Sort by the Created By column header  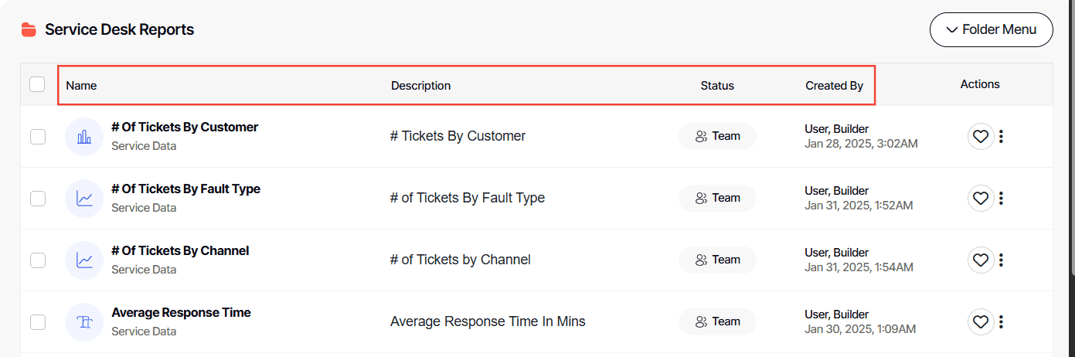click(x=834, y=86)
